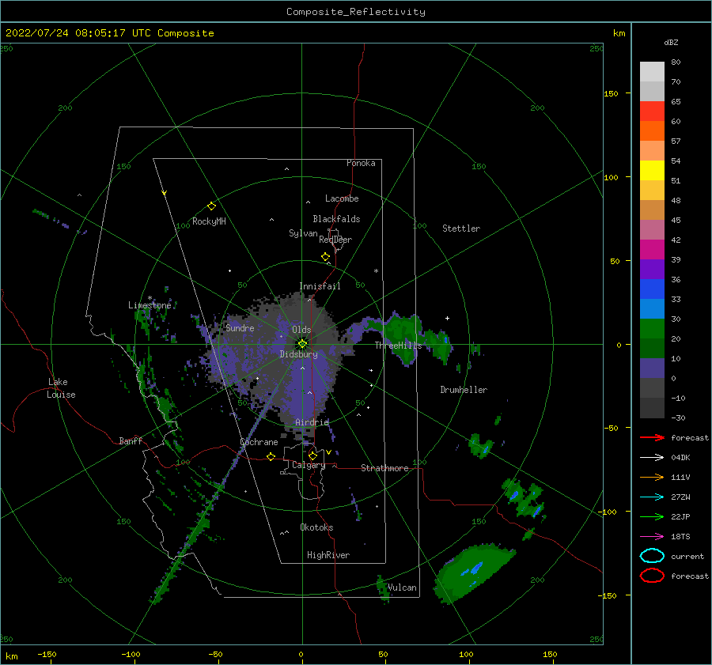Screen dimensions: 712x665
Task: Click the Sundre town label
Action: point(240,328)
